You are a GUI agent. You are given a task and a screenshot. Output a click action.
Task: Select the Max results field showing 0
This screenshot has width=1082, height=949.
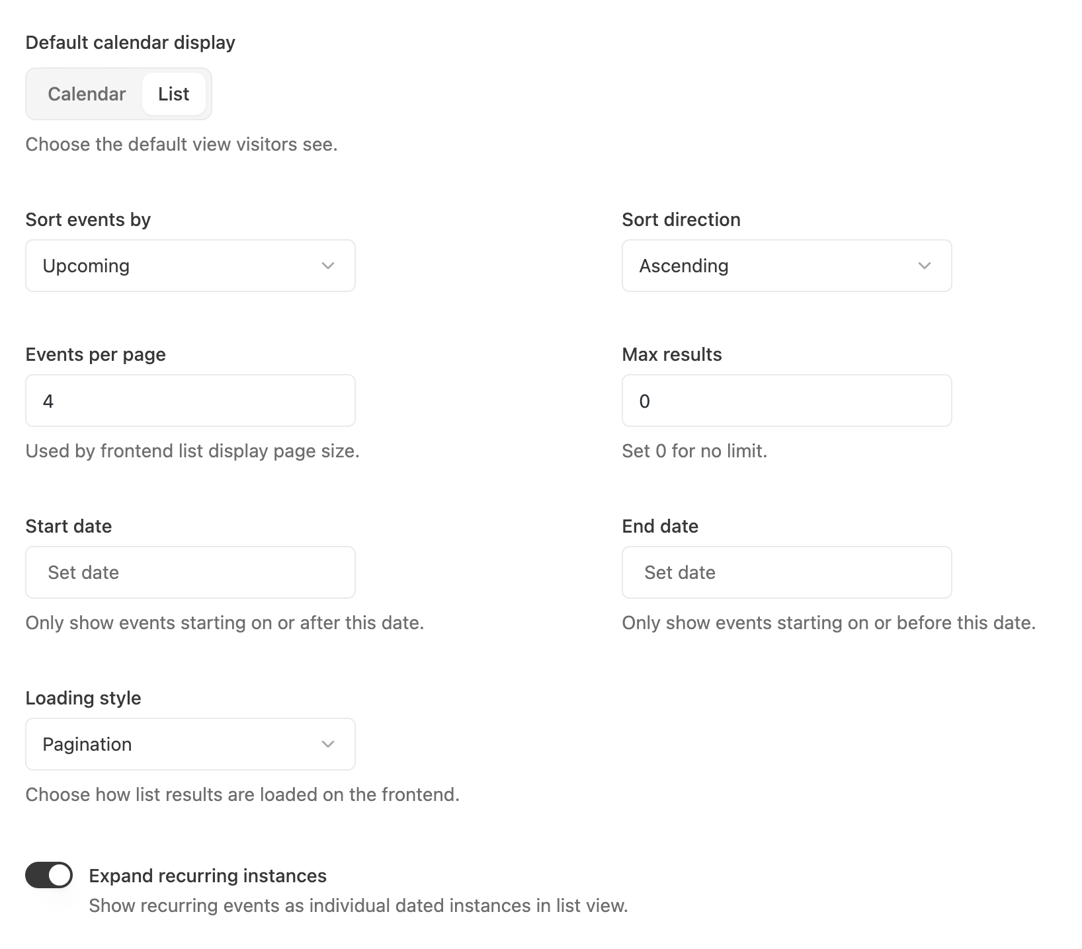click(x=786, y=400)
